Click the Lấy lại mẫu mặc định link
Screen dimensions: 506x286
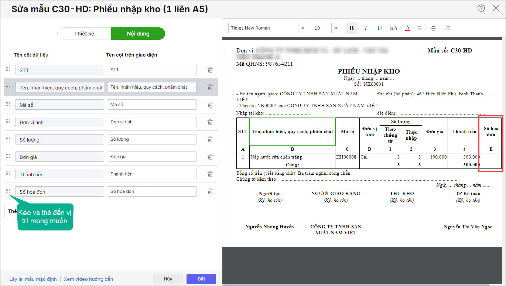pos(33,279)
